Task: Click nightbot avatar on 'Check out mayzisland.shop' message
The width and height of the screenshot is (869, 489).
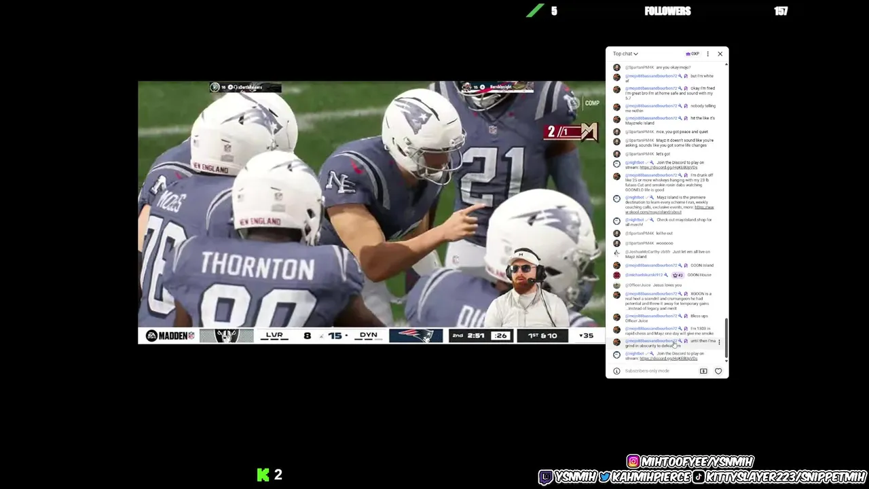Action: click(x=616, y=221)
